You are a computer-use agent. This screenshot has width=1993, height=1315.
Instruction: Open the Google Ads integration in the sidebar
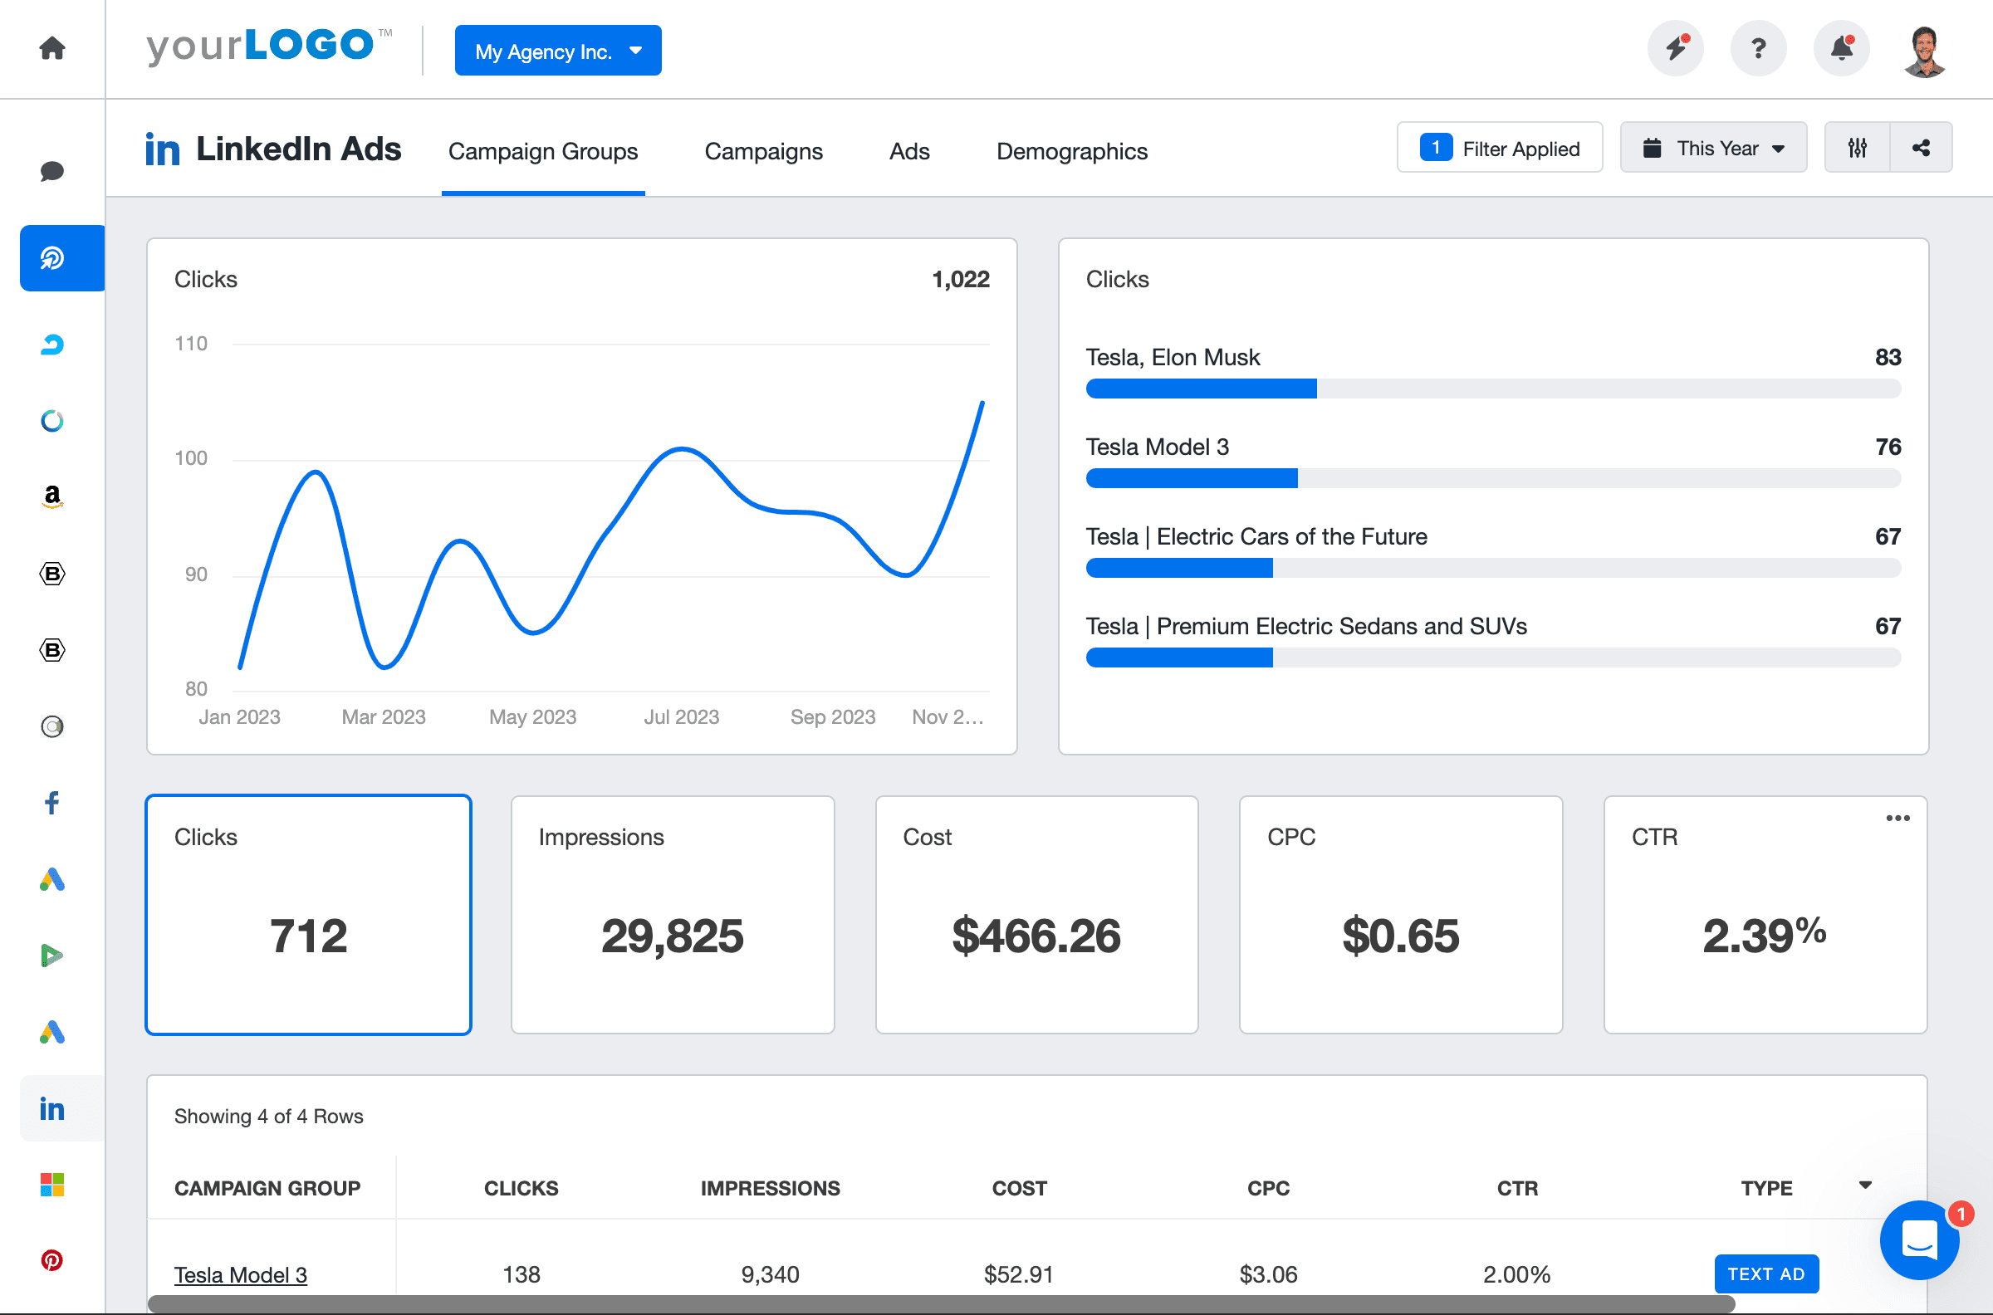click(52, 880)
